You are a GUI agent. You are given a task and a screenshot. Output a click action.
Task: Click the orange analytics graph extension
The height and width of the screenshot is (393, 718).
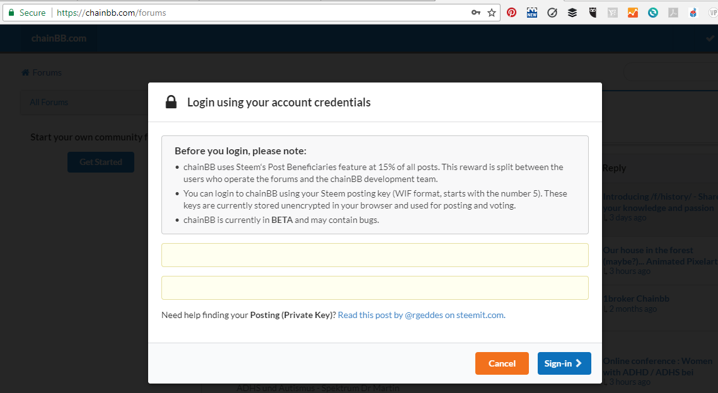click(633, 13)
